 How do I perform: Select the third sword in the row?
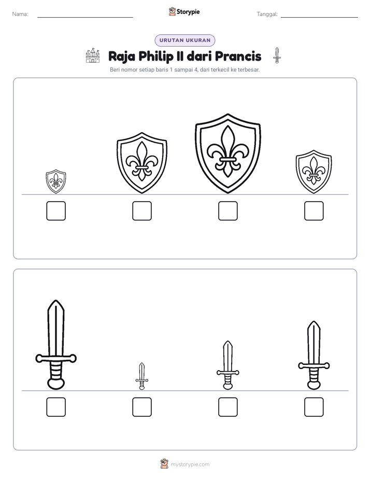(x=227, y=365)
